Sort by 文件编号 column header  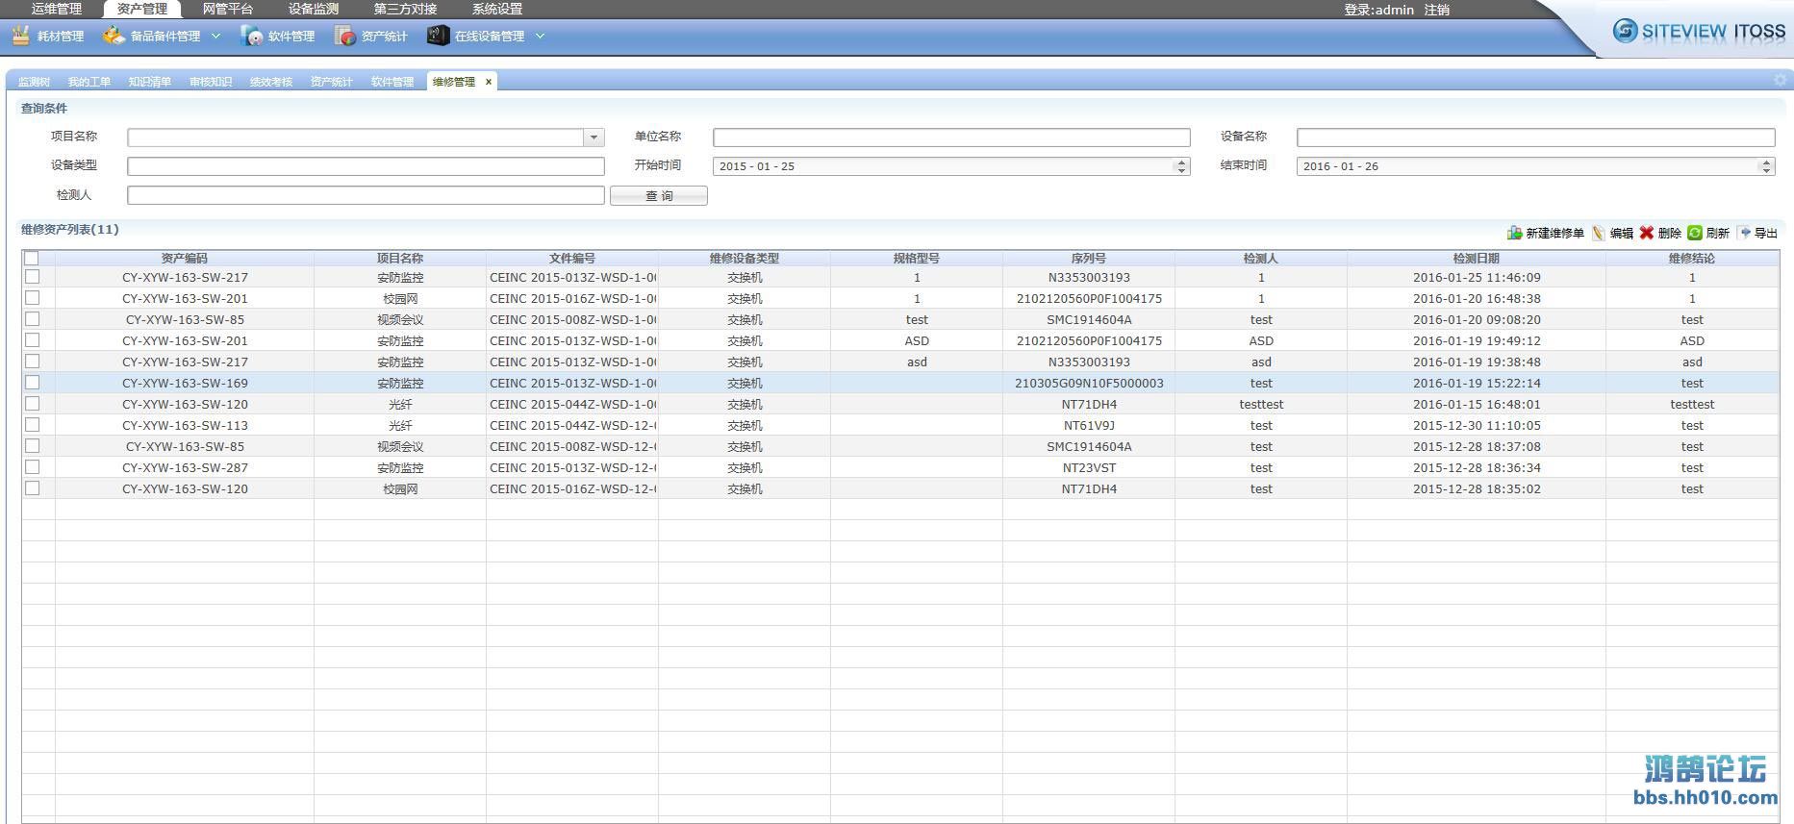[x=572, y=258]
